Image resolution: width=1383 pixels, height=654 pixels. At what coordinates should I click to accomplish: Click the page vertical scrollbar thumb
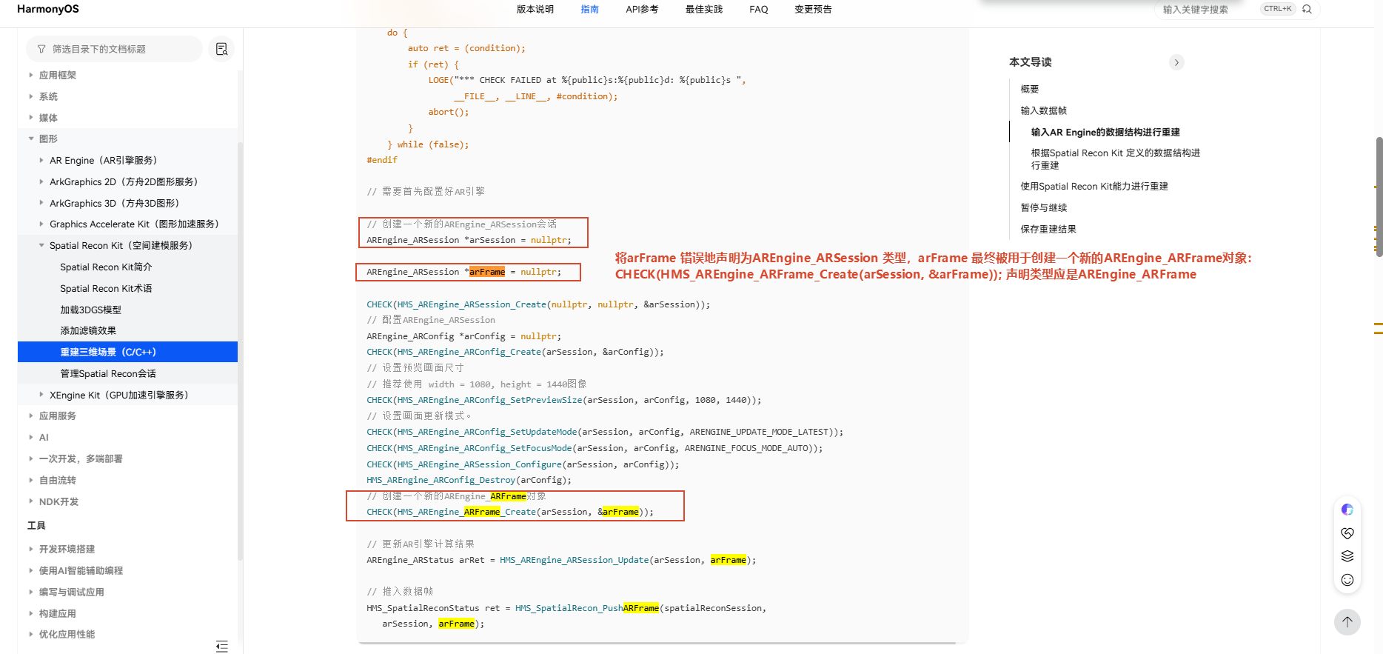click(x=1379, y=196)
